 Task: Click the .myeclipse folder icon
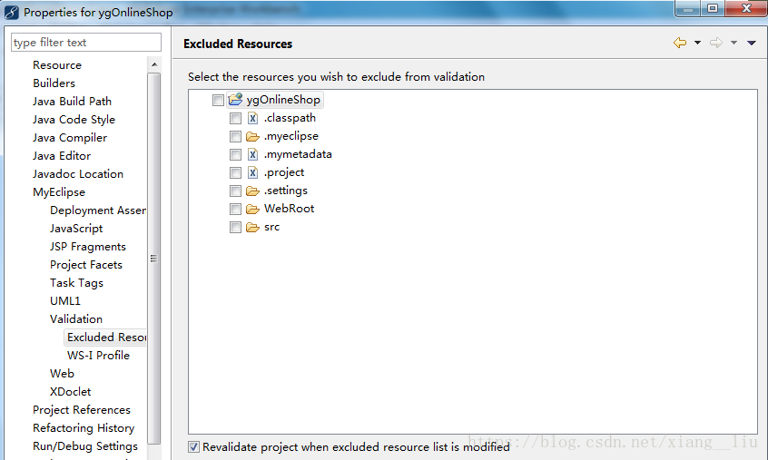252,136
